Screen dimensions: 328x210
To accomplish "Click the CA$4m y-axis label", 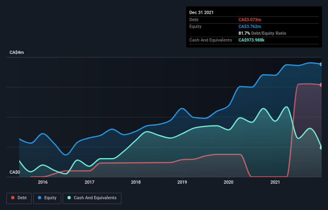I will coord(17,52).
